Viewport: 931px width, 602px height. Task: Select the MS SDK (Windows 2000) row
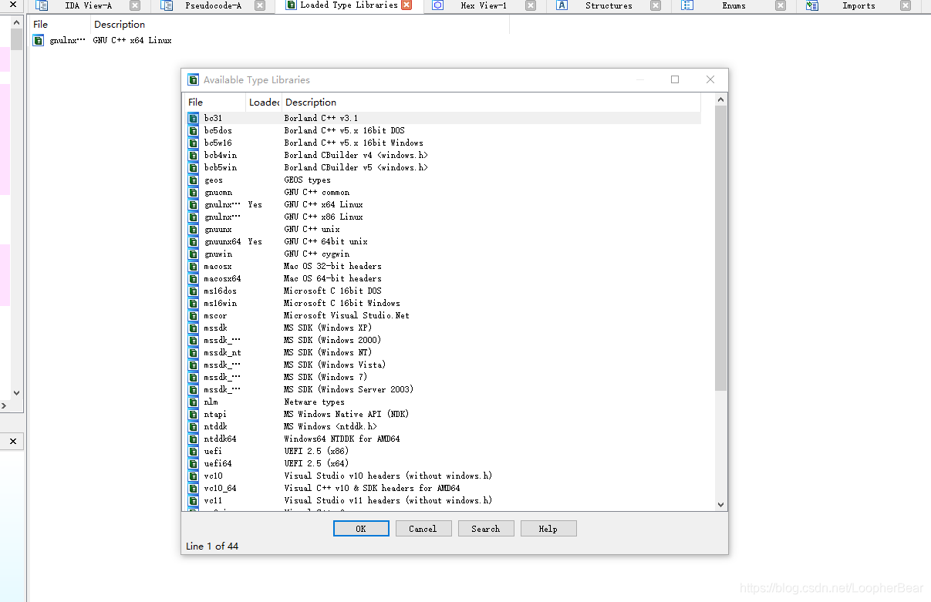(x=444, y=340)
